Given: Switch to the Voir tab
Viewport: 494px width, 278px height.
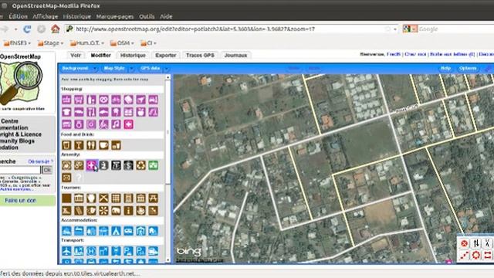Looking at the screenshot, I should [76, 55].
